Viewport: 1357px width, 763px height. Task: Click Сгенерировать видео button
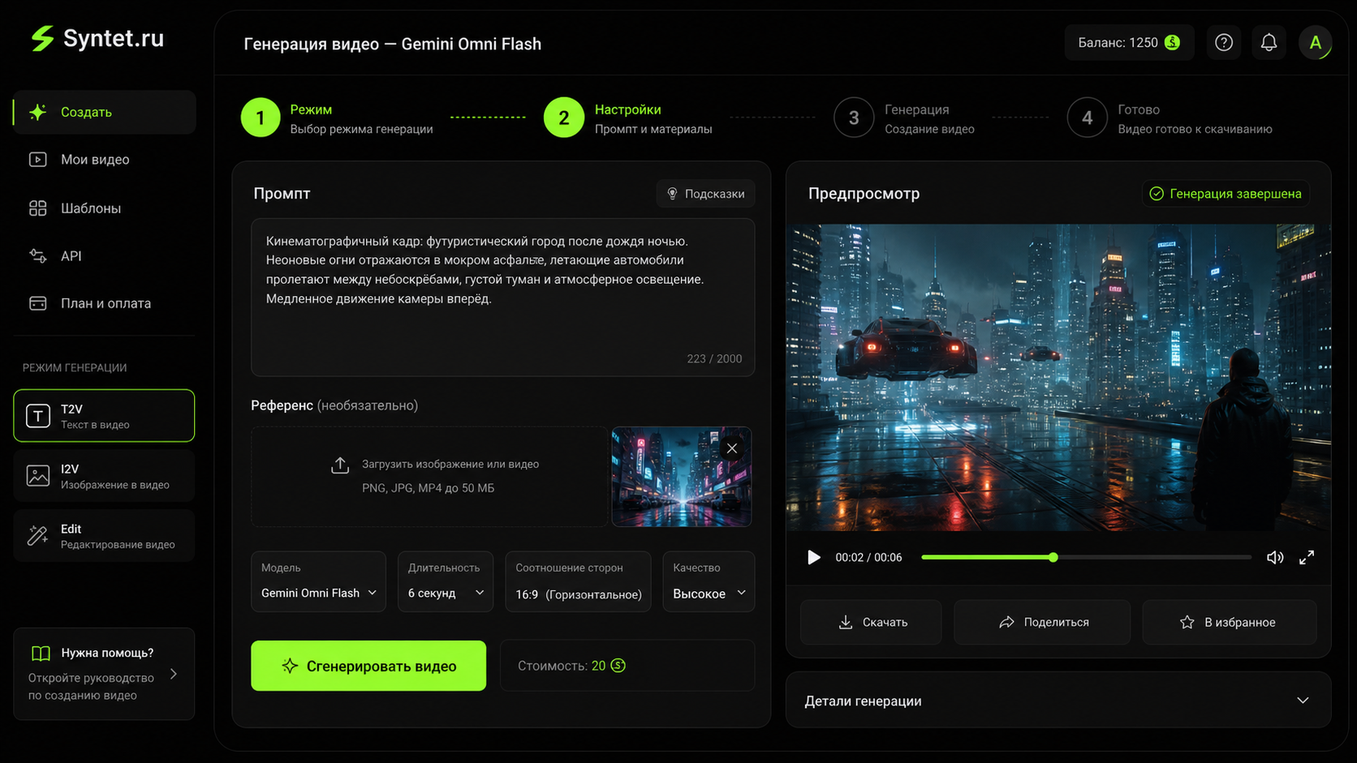click(368, 666)
